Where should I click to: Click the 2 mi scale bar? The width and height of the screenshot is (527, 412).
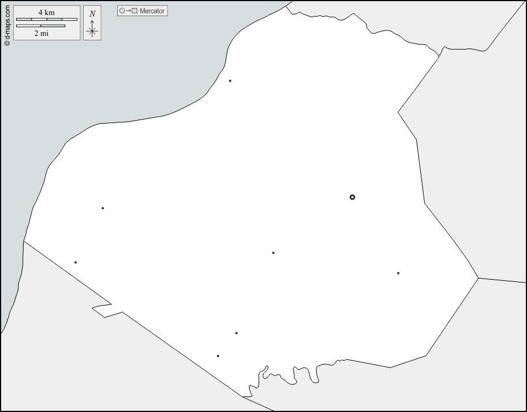coord(40,26)
